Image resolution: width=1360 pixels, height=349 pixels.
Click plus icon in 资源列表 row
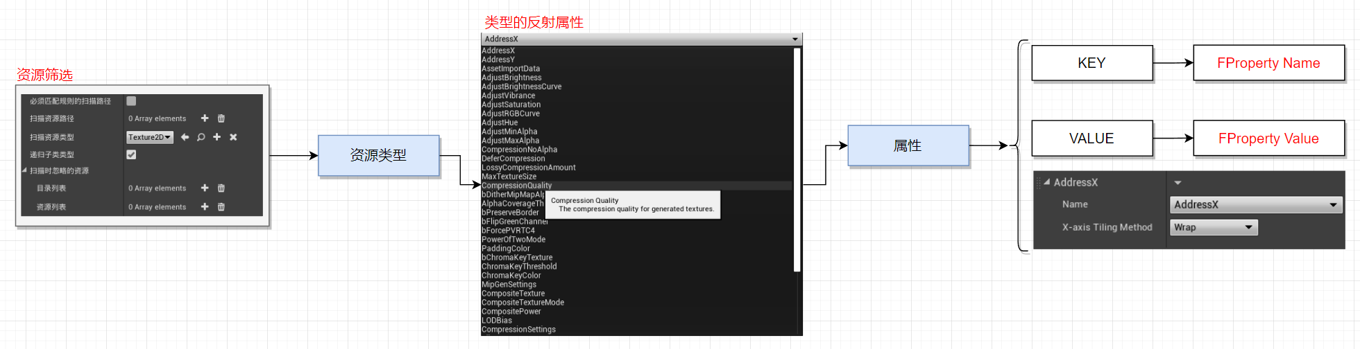[x=205, y=206]
